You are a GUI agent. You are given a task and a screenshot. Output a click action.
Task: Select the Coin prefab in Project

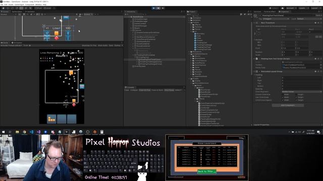pos(198,36)
